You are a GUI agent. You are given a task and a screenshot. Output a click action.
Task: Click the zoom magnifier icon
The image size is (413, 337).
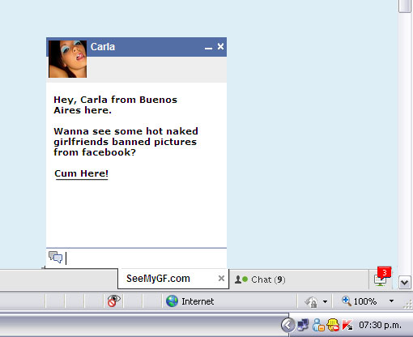[x=347, y=301]
